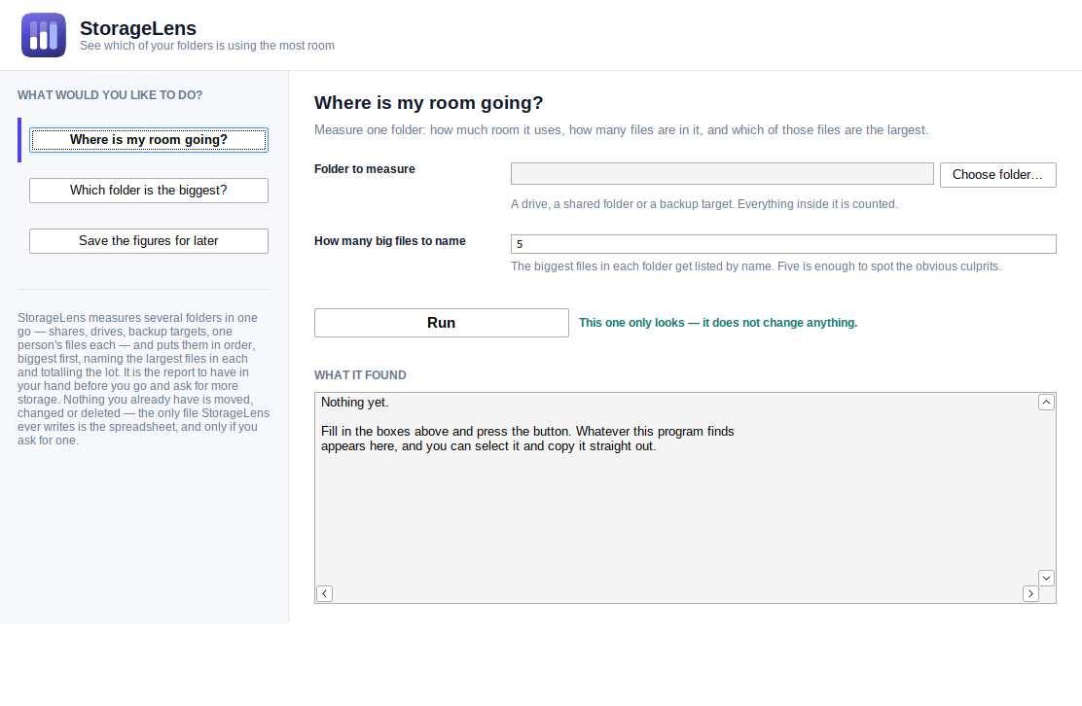Click the "A drive, a shared folder" hint
The width and height of the screenshot is (1082, 706).
pos(703,204)
